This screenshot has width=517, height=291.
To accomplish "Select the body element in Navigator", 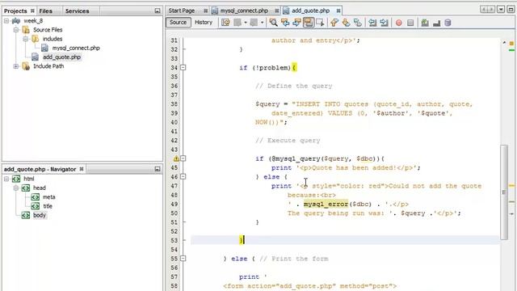I will pos(40,215).
